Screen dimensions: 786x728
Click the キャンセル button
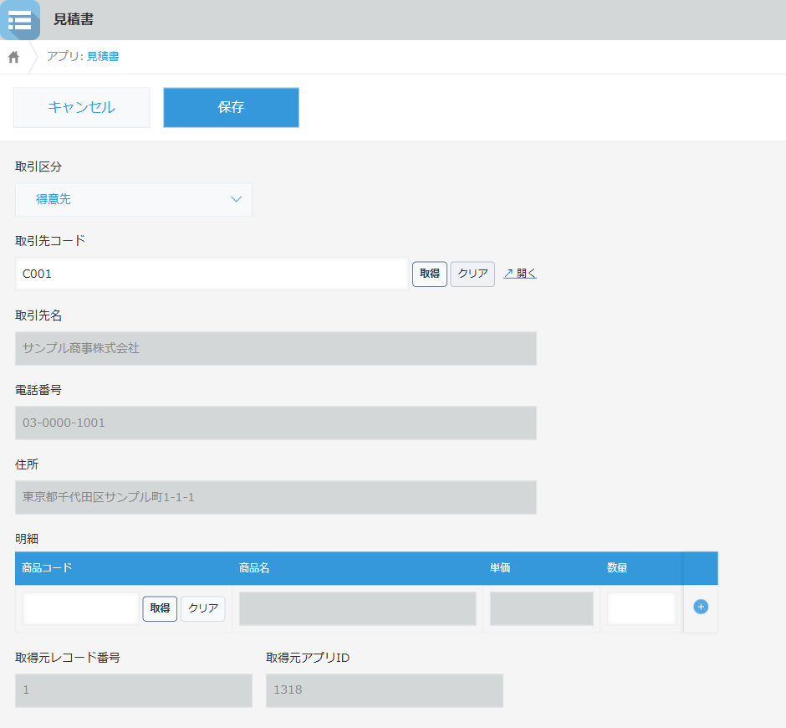82,107
